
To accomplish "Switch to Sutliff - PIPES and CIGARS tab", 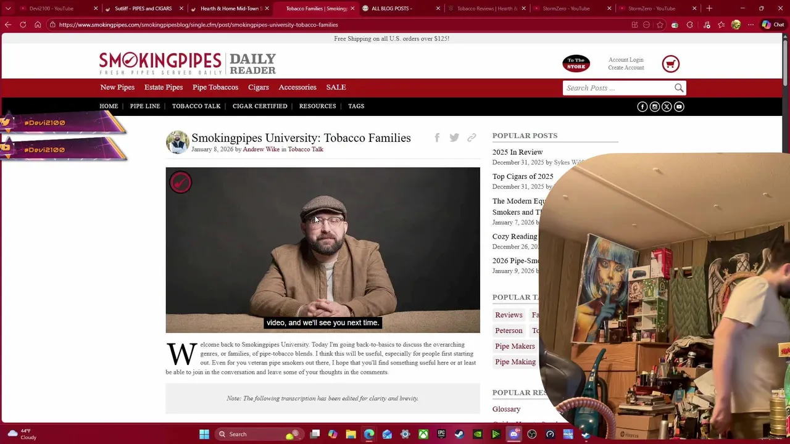I will (x=143, y=9).
